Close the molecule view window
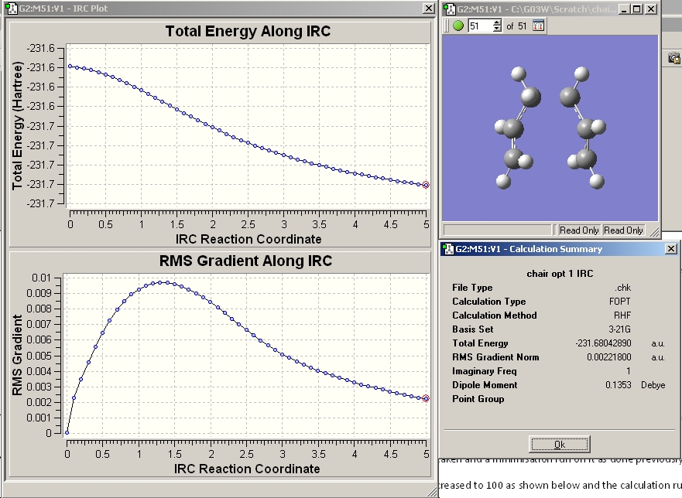Screen dimensions: 682x498 coord(651,9)
